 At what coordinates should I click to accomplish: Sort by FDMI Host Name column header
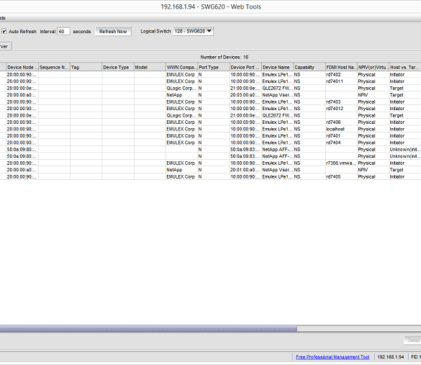tap(341, 67)
